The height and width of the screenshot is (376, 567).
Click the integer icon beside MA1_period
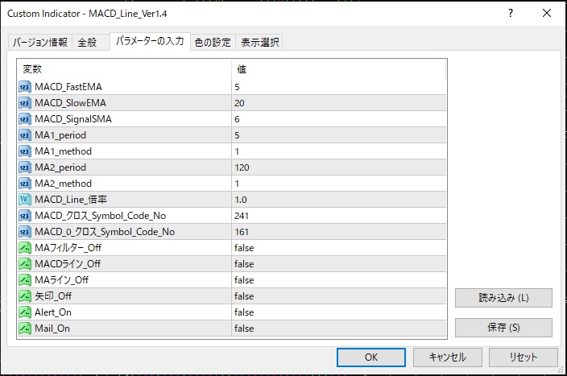pos(24,135)
